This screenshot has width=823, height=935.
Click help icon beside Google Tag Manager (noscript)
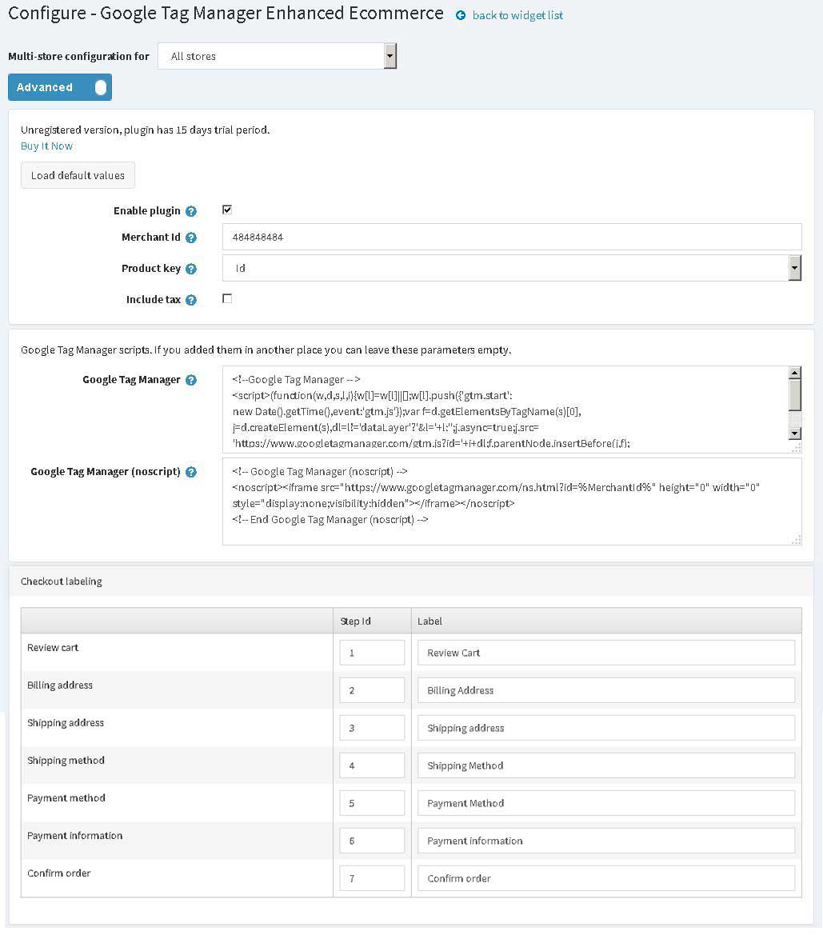(x=191, y=472)
